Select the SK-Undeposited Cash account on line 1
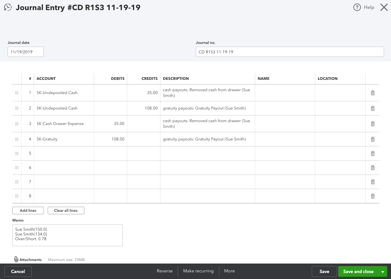The width and height of the screenshot is (391, 279). click(64, 93)
